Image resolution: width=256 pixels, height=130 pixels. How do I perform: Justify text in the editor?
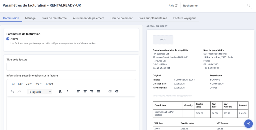(x=99, y=92)
